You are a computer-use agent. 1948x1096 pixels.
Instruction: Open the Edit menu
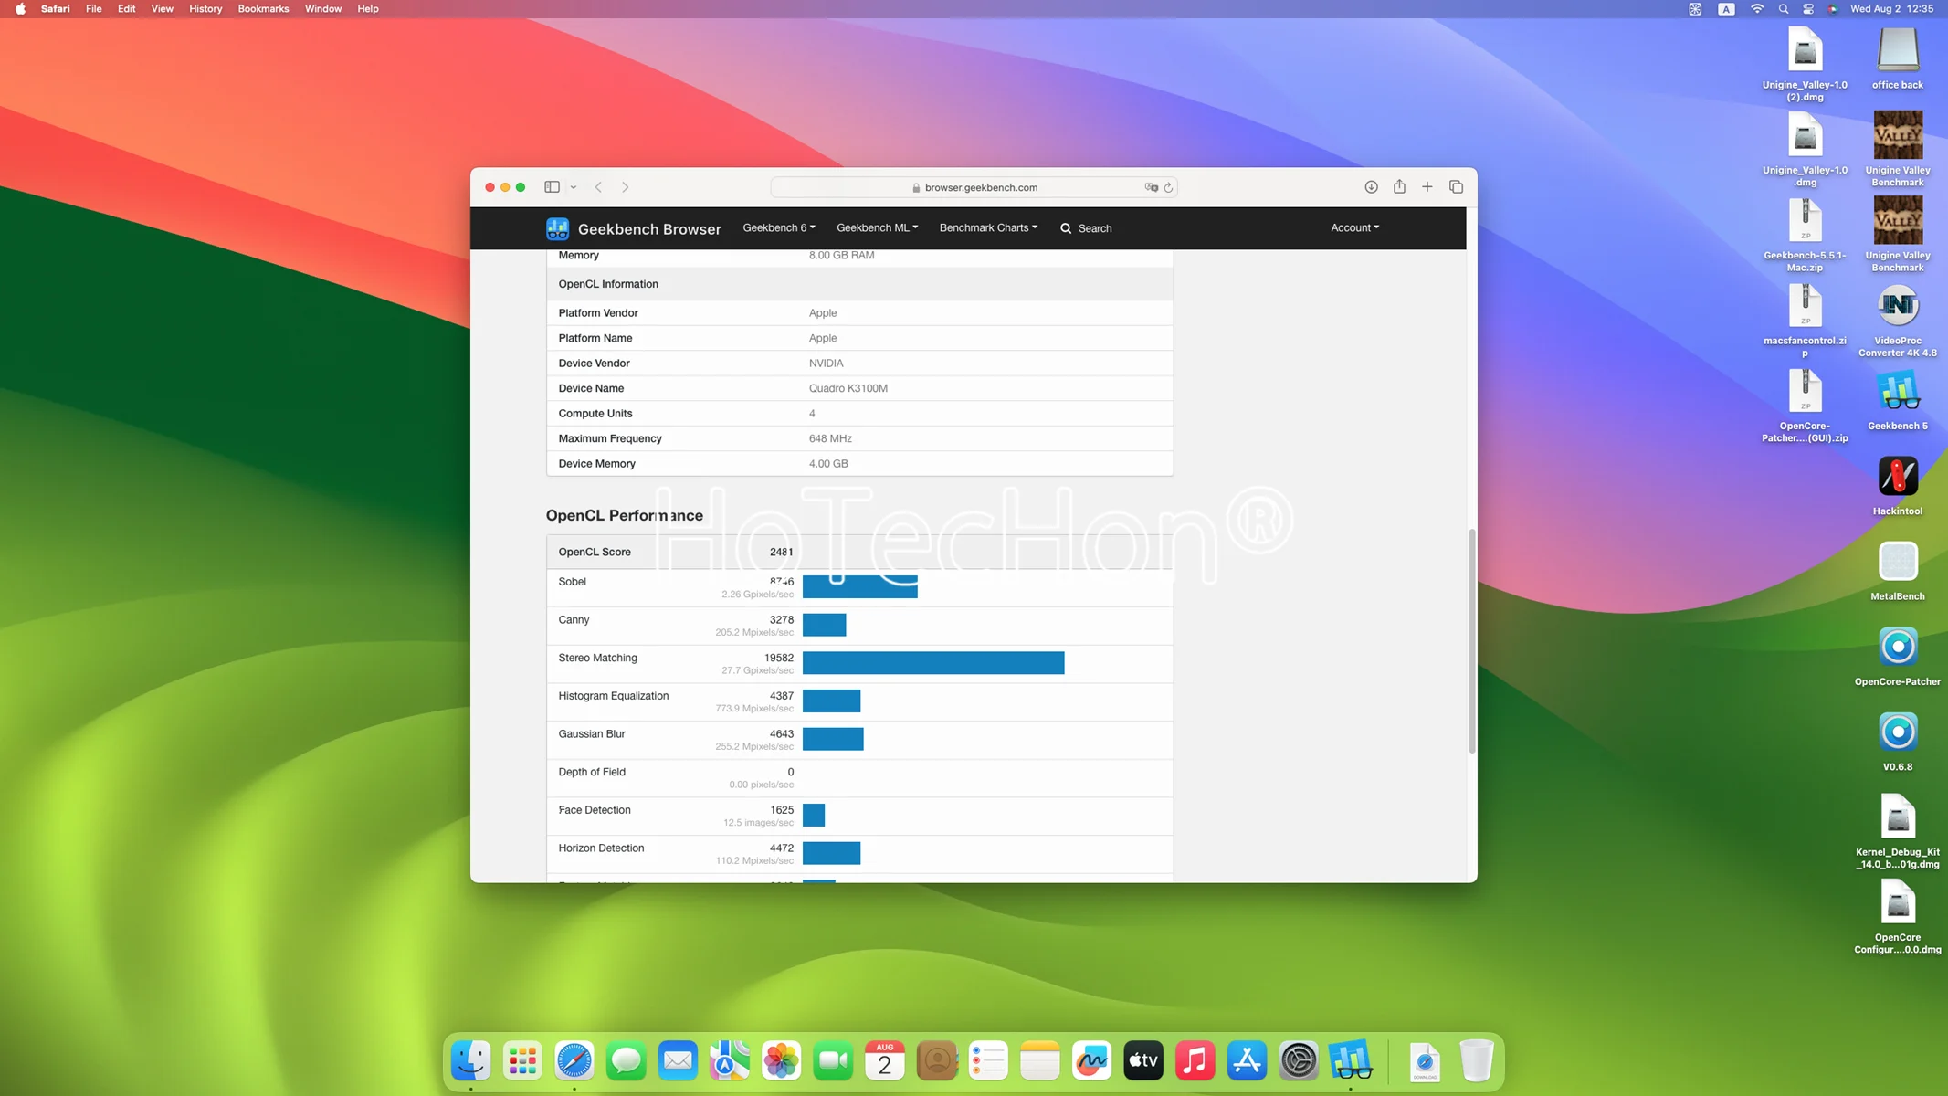(126, 9)
